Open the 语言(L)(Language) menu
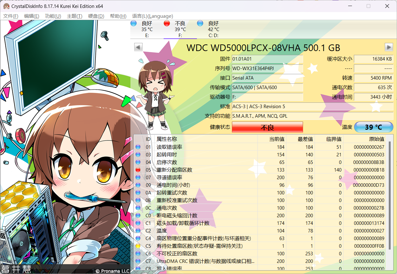The height and width of the screenshot is (274, 397). coord(153,16)
